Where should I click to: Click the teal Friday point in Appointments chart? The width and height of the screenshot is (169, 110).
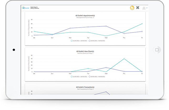pyautogui.click(x=142, y=24)
